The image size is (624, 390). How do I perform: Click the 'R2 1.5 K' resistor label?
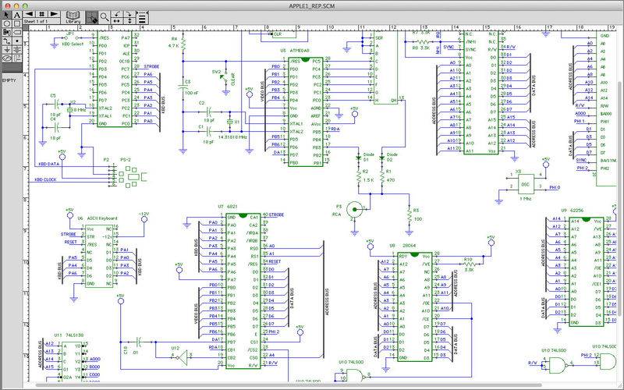coord(368,175)
